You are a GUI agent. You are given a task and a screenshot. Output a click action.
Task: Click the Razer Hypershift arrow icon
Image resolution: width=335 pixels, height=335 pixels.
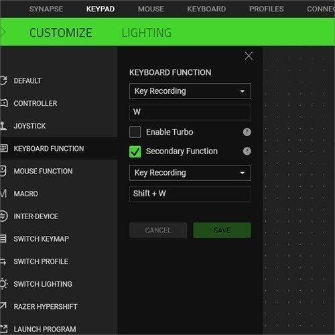[x=3, y=306]
